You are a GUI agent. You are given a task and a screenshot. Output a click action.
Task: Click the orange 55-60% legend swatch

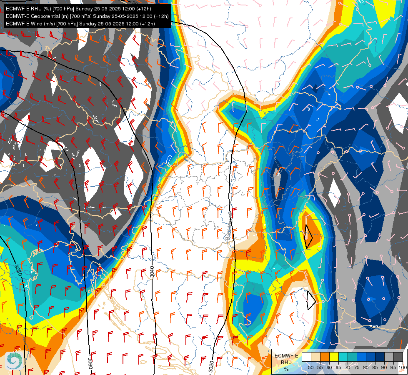[x=325, y=357]
